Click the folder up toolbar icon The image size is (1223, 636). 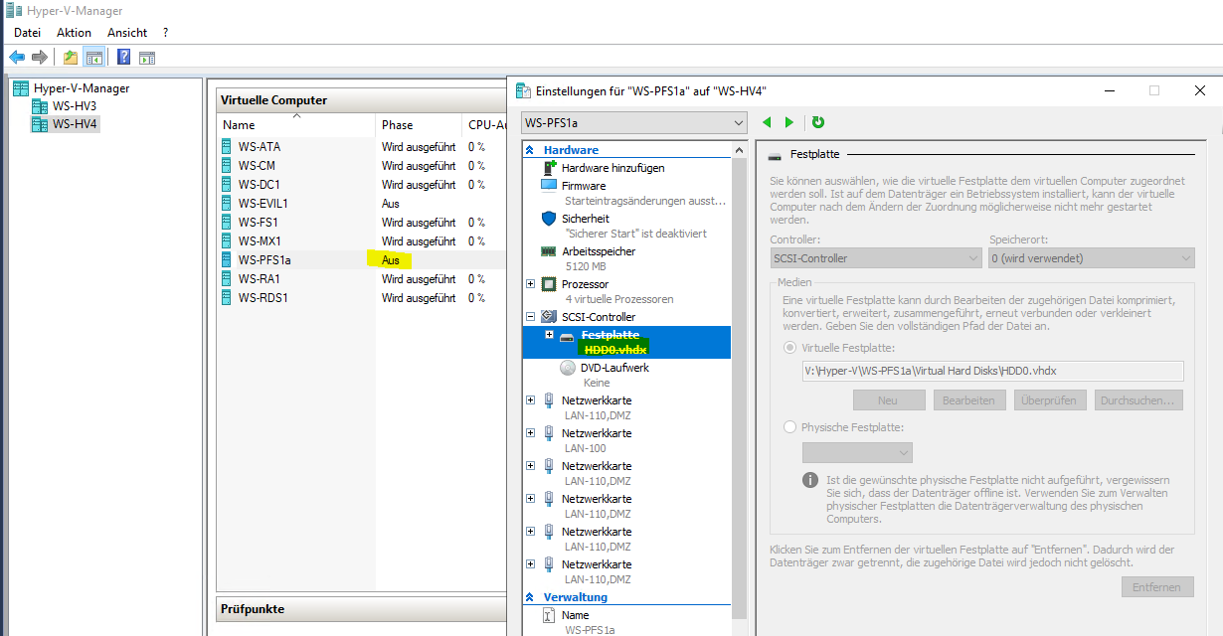click(x=71, y=58)
